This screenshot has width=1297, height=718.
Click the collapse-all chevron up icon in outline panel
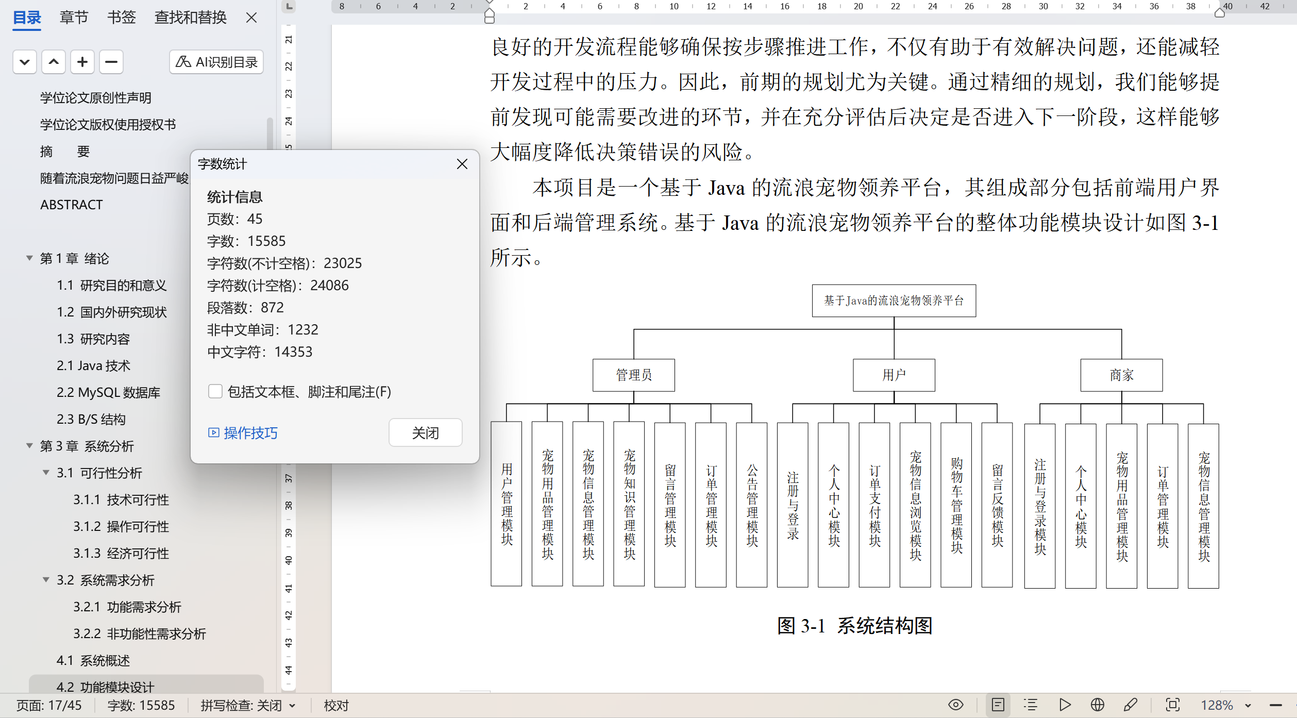pyautogui.click(x=54, y=62)
